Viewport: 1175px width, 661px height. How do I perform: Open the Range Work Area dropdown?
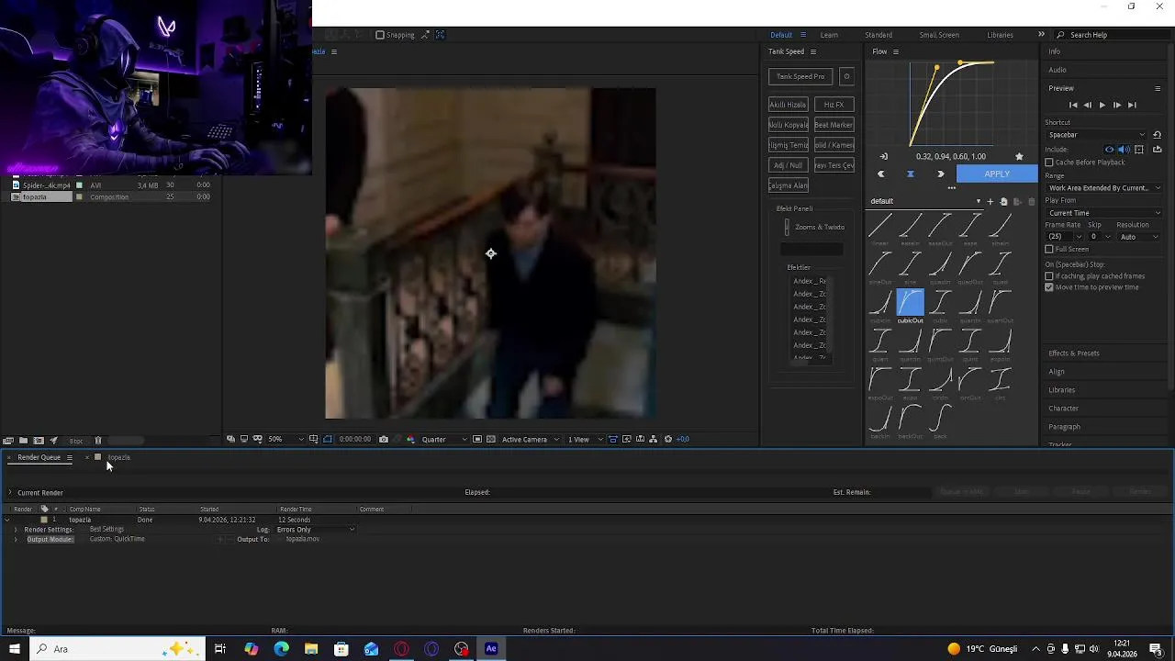click(x=1104, y=188)
